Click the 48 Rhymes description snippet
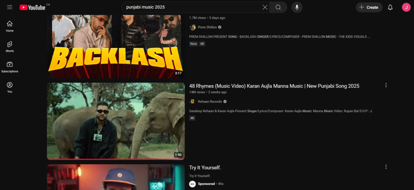The width and height of the screenshot is (414, 190). tap(281, 111)
